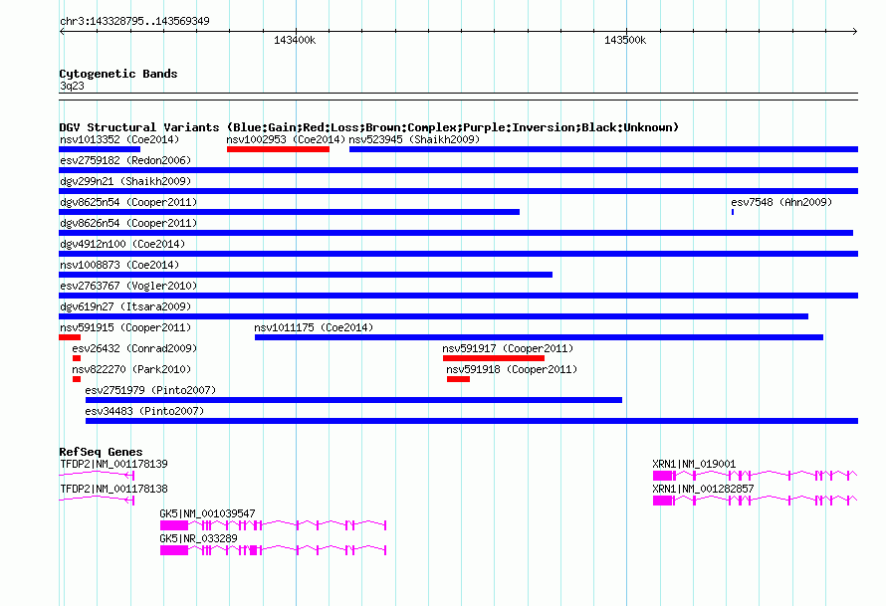Image resolution: width=886 pixels, height=606 pixels.
Task: Click the small esv7548 (Ahn2009) marker
Action: [733, 212]
